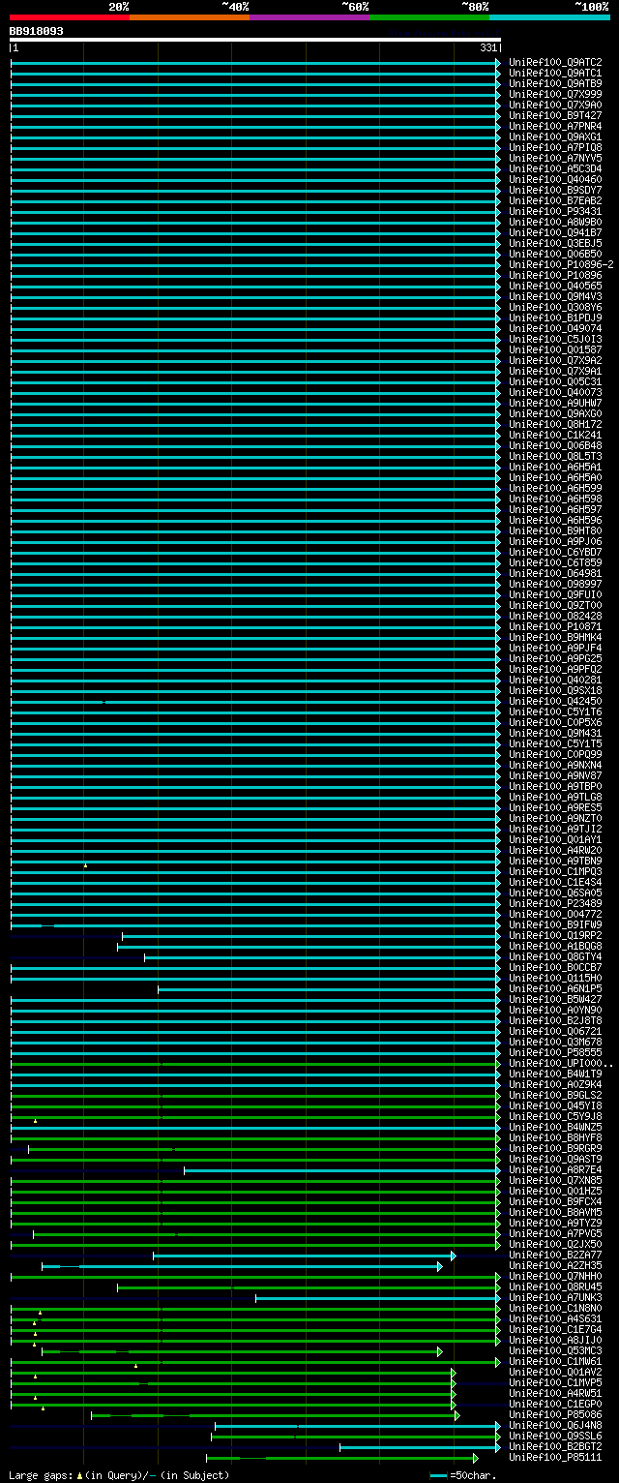Open the UniRef100_P93431 entry
Image resolution: width=619 pixels, height=1483 pixels.
(555, 212)
